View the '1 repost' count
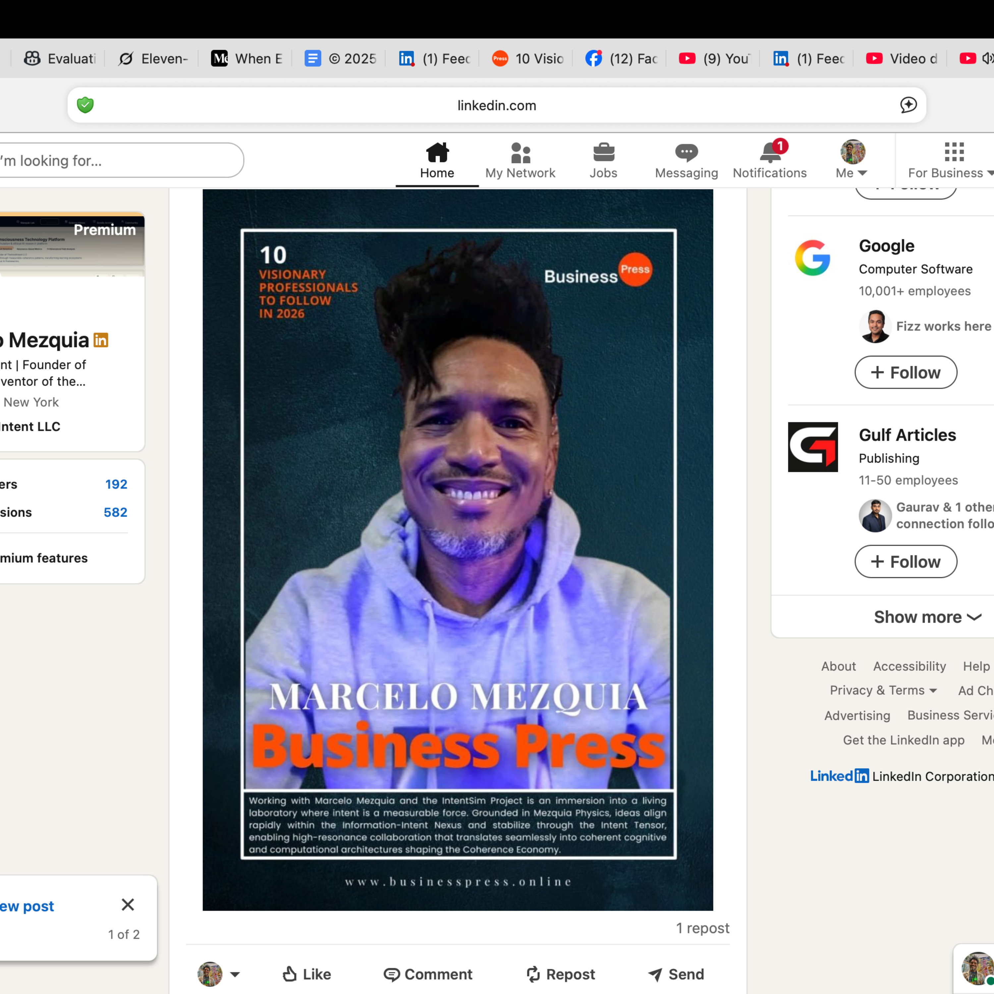The width and height of the screenshot is (994, 994). point(702,928)
